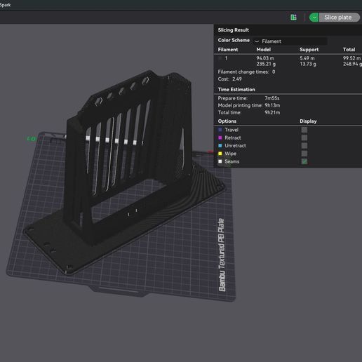Uncheck the Seams display checkbox

(x=304, y=161)
